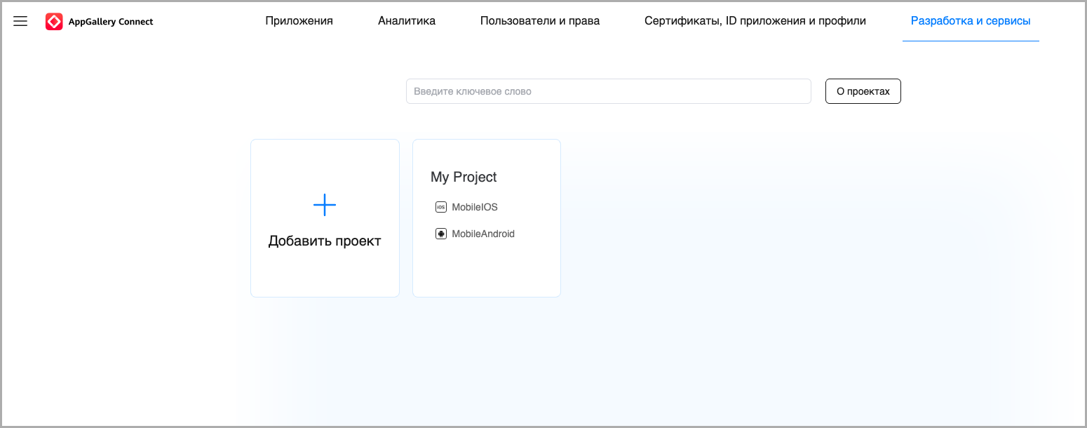Click the red AppGallery Connect logo icon
The width and height of the screenshot is (1087, 428).
tap(54, 22)
